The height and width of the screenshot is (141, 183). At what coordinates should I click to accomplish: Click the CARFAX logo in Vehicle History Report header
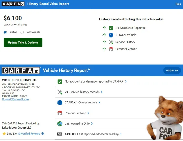tap(21, 70)
